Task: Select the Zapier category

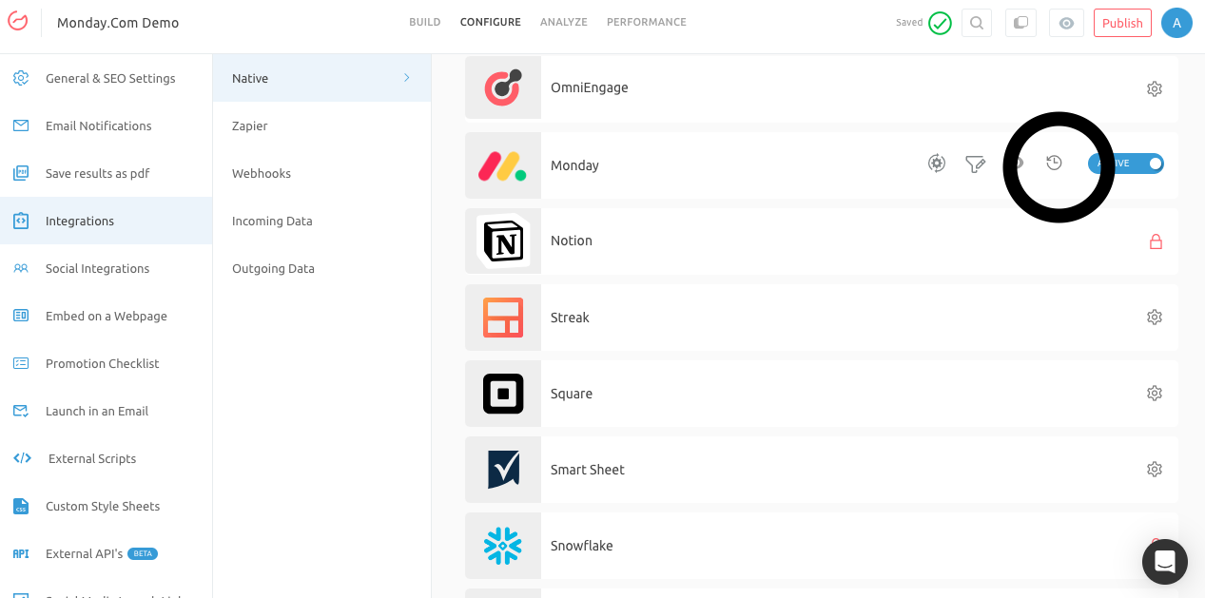Action: click(321, 125)
